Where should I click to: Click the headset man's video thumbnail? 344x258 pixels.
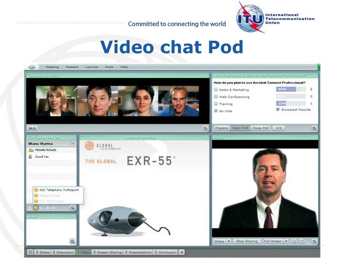coord(179,101)
